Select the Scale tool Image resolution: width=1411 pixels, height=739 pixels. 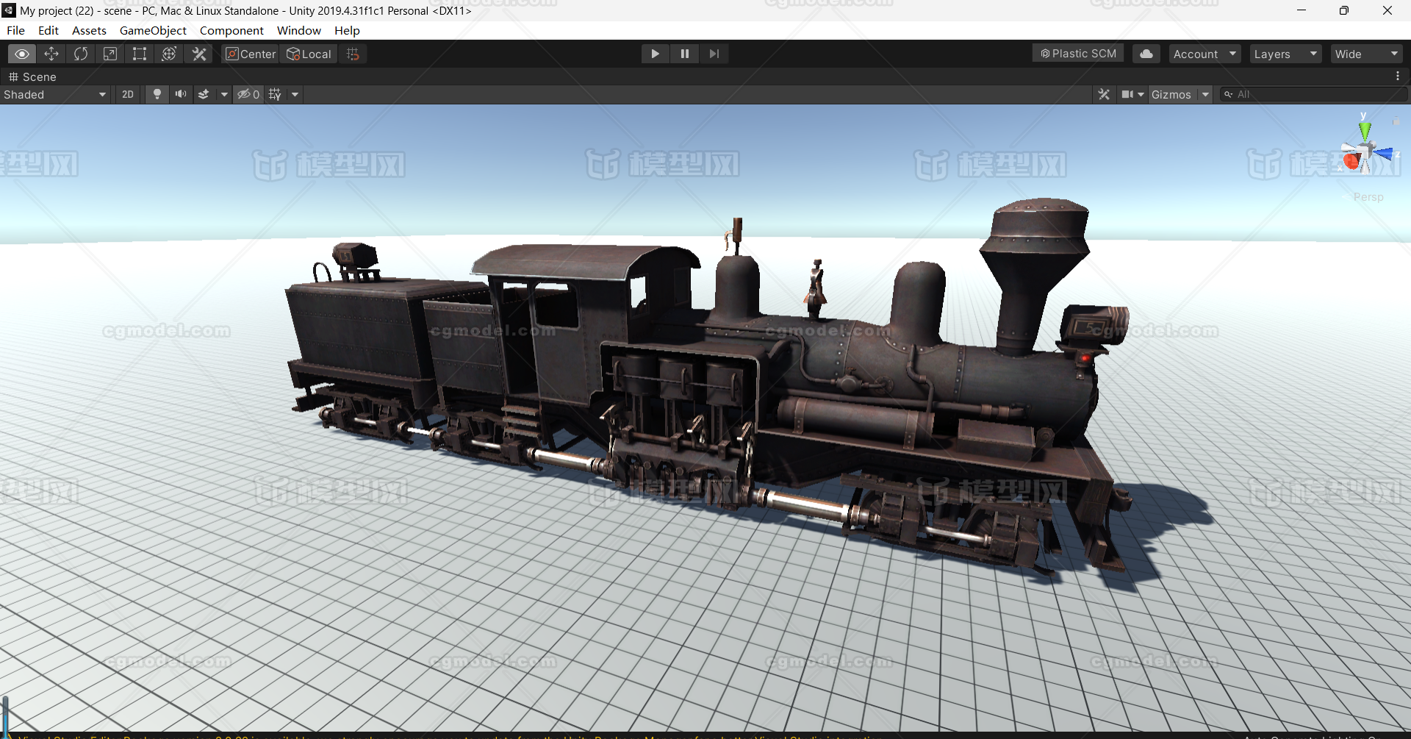click(x=110, y=53)
